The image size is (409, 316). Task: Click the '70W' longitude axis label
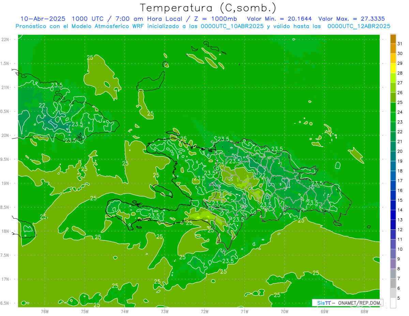pos(285,311)
